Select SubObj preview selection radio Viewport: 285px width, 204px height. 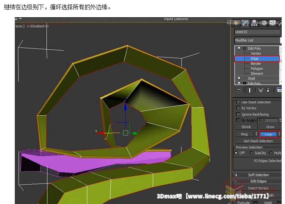click(x=251, y=153)
